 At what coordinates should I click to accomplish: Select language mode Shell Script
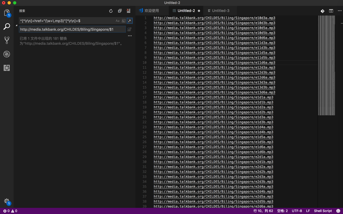[x=323, y=211]
